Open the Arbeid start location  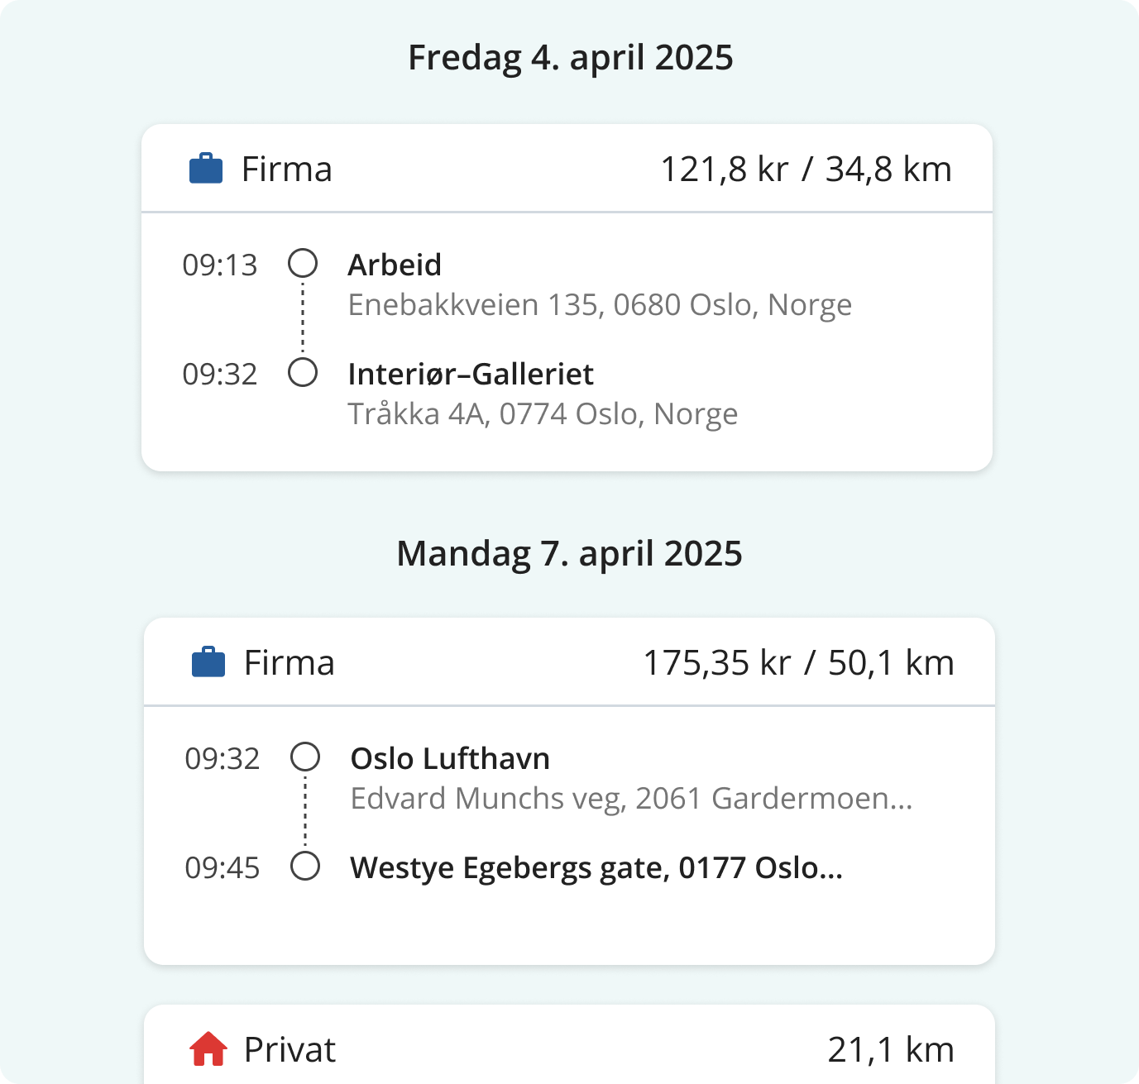coord(395,265)
